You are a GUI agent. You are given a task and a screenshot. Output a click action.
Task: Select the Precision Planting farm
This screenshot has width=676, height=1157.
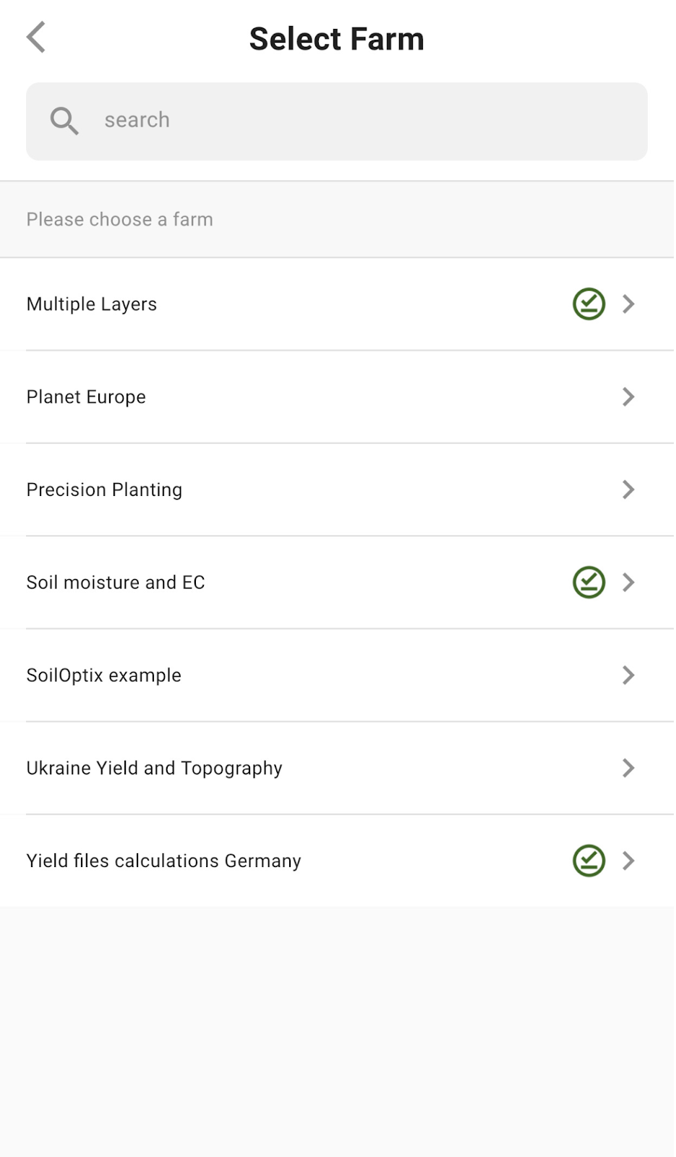coord(104,490)
